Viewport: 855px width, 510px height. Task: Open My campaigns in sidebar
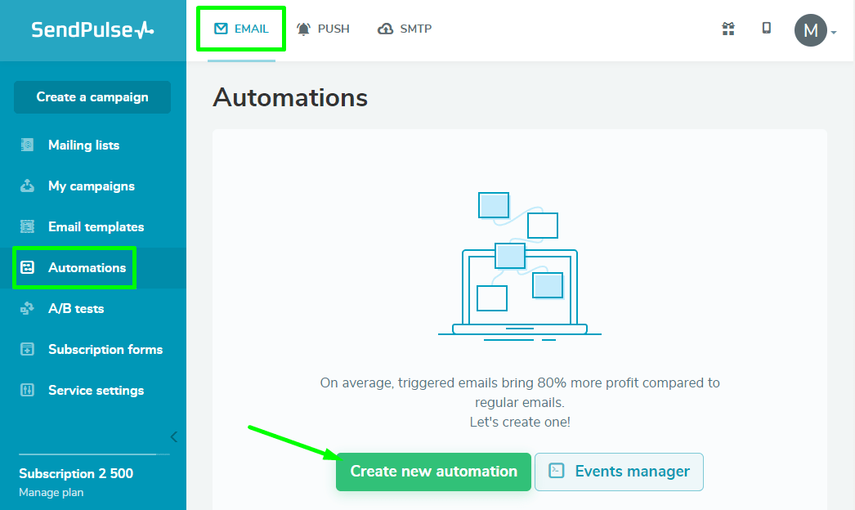pos(92,186)
